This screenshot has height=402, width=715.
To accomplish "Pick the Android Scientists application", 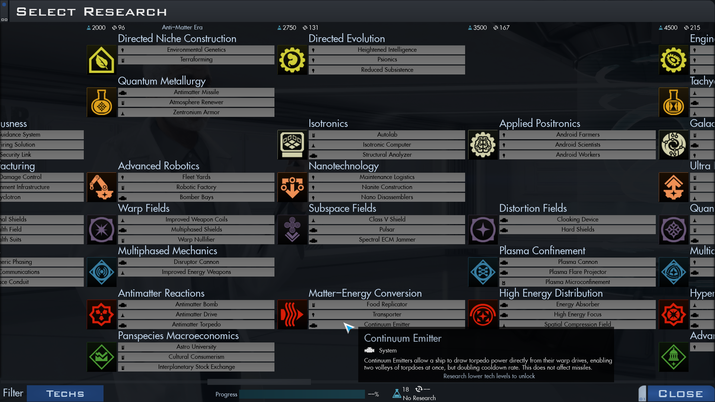I will [578, 145].
